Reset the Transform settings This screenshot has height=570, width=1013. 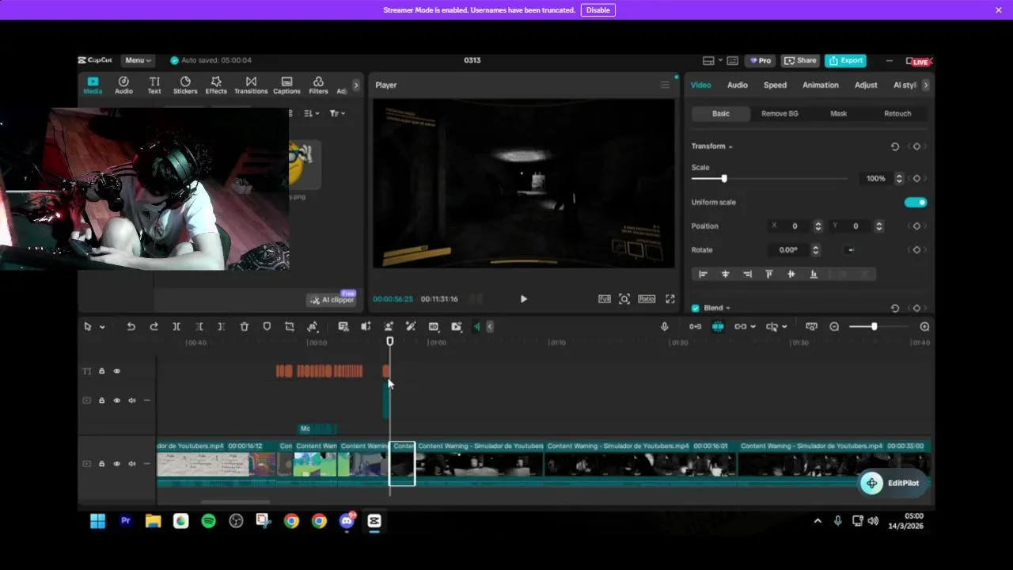[x=895, y=146]
